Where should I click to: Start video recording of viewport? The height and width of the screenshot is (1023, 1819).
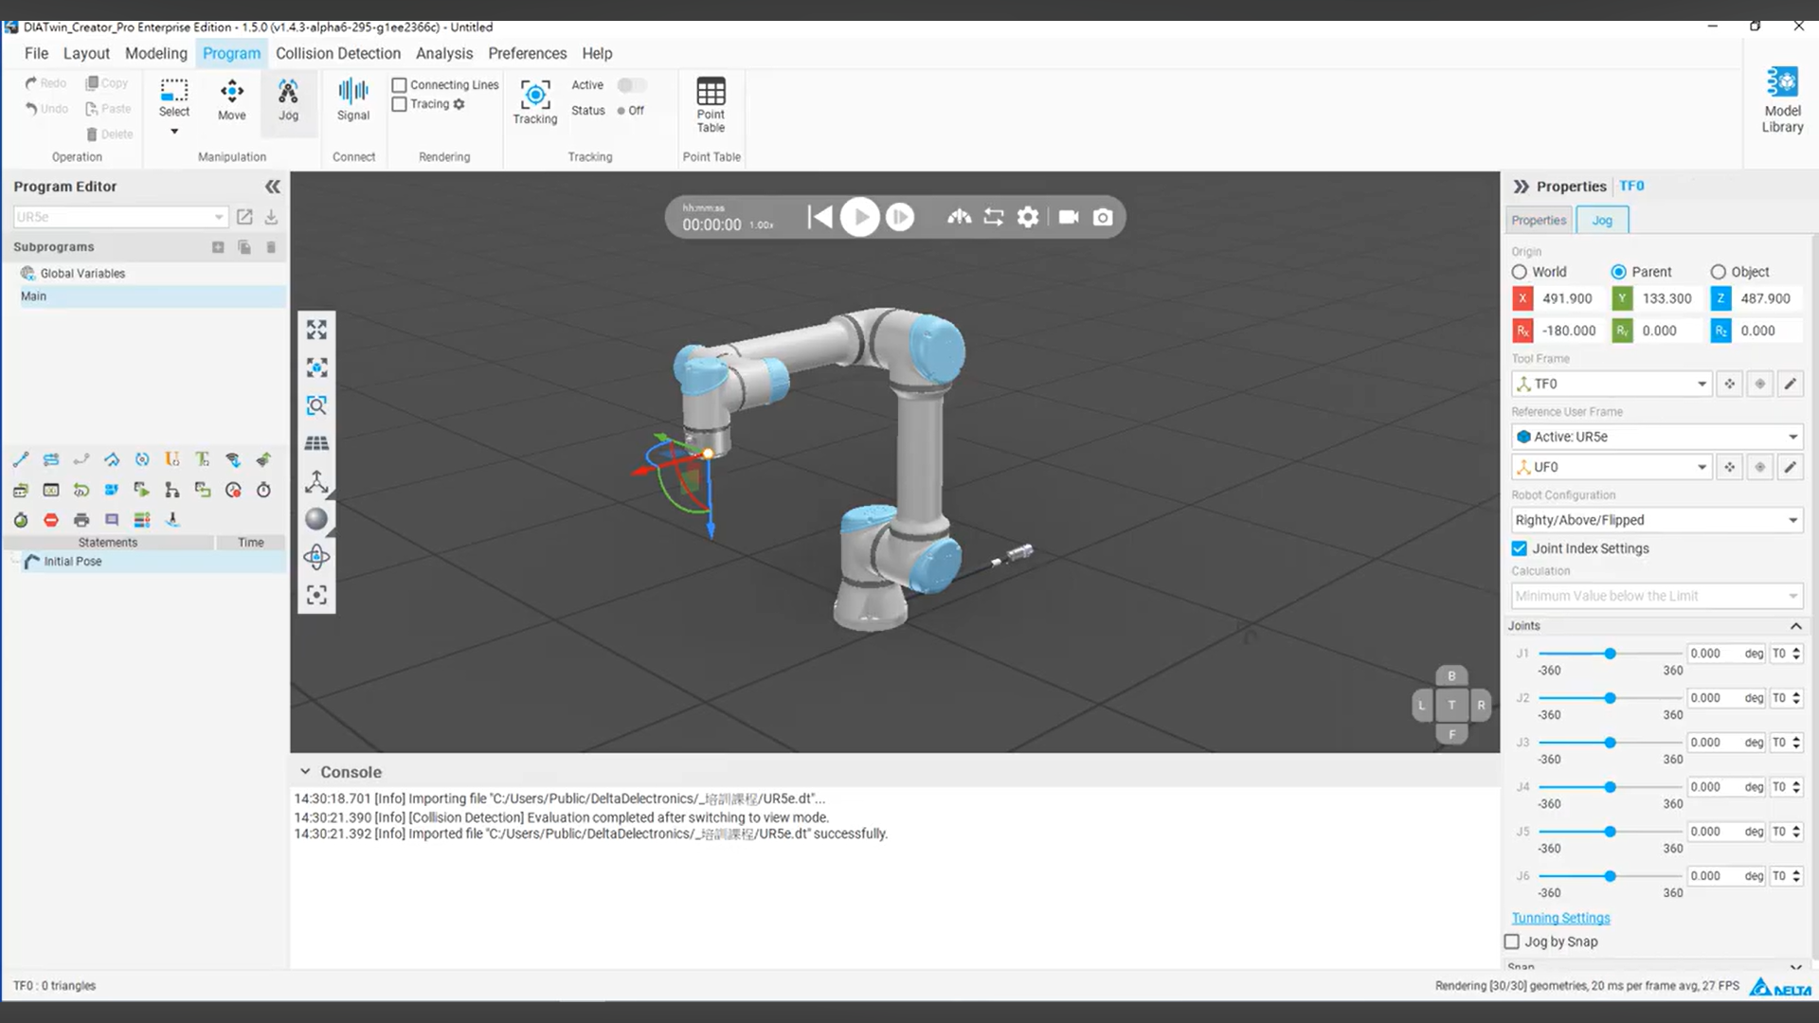pos(1069,217)
